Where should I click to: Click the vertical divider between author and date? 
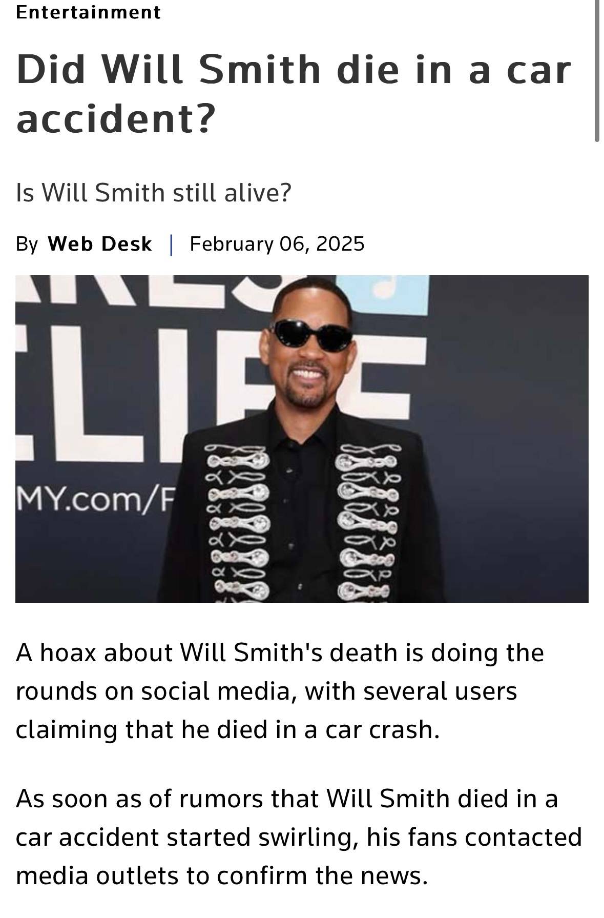pyautogui.click(x=171, y=244)
